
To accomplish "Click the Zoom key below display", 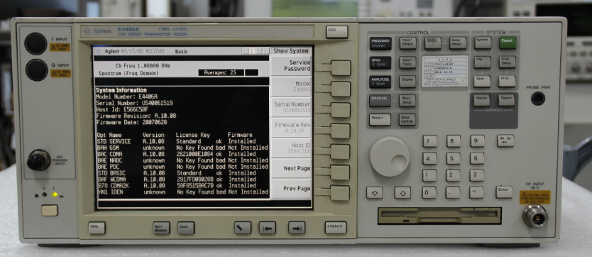I will [186, 227].
